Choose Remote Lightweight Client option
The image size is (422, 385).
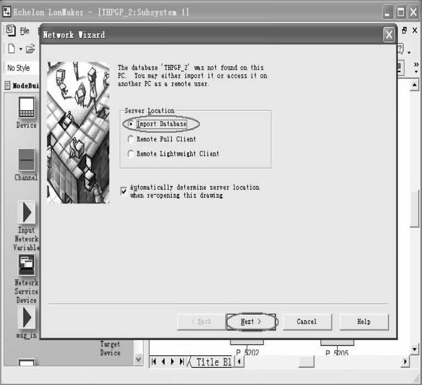click(131, 154)
